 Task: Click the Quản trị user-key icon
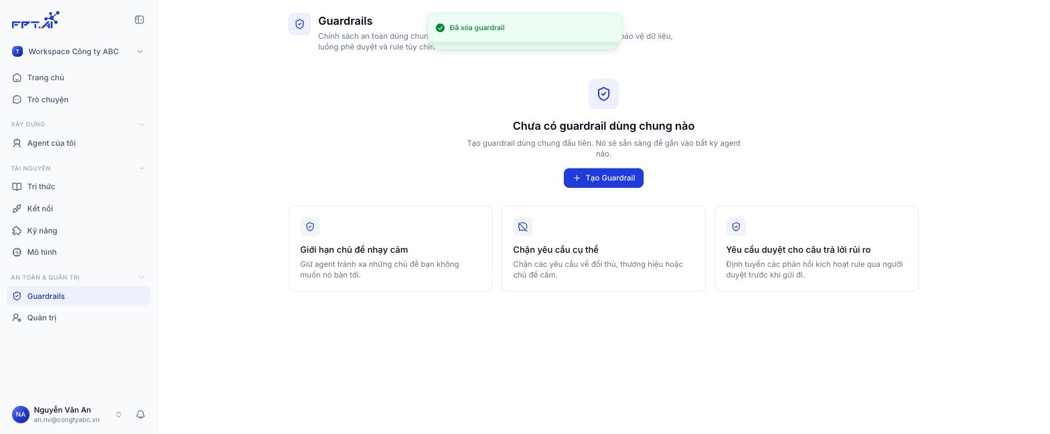click(17, 318)
